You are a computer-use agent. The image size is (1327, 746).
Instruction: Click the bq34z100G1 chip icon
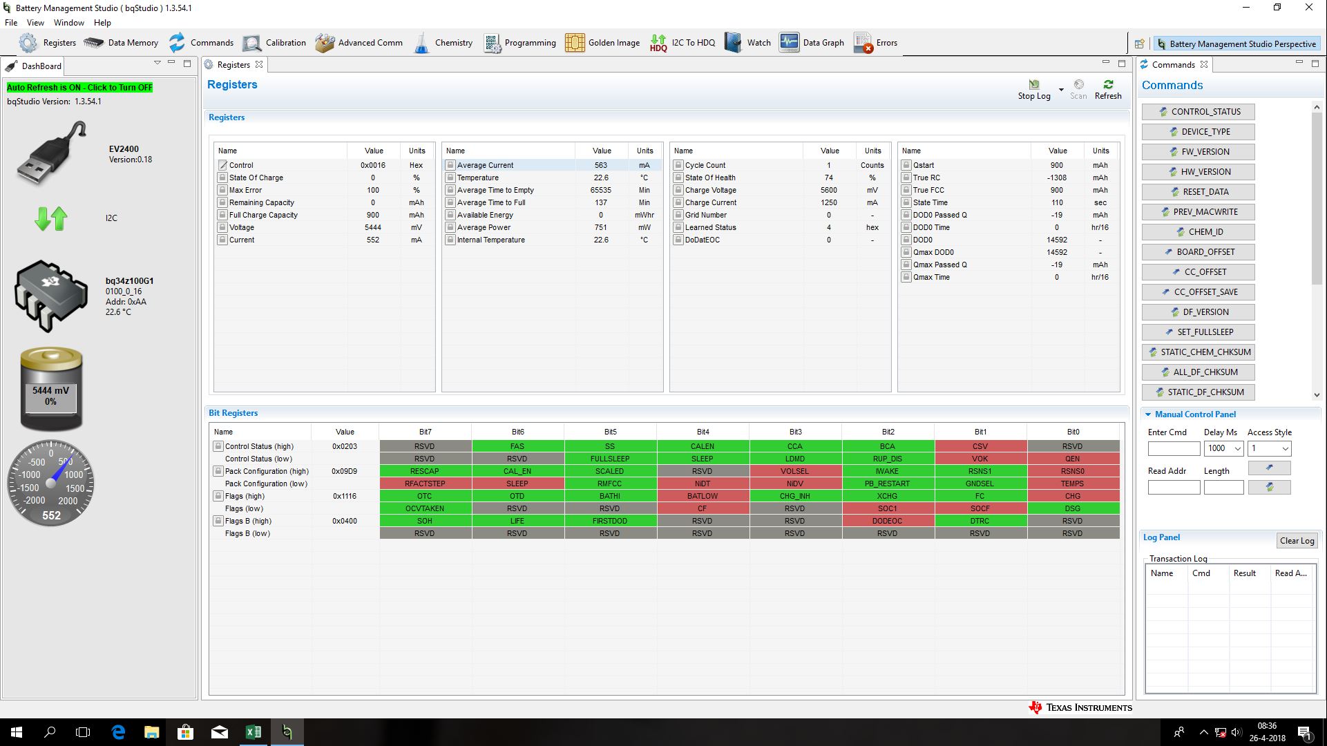(50, 296)
